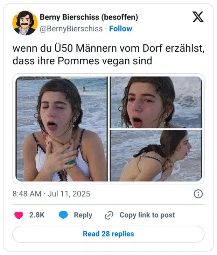The height and width of the screenshot is (255, 217).
Task: Click the X logo on the post
Action: pyautogui.click(x=198, y=17)
